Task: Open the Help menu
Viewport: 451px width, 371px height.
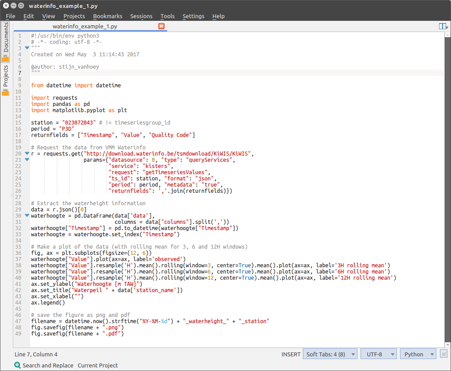Action: pyautogui.click(x=218, y=16)
